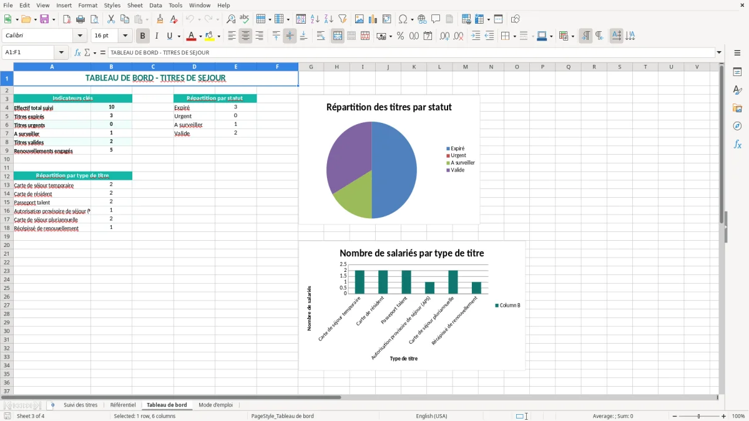Open the Sheet menu
This screenshot has height=421, width=749.
[135, 5]
